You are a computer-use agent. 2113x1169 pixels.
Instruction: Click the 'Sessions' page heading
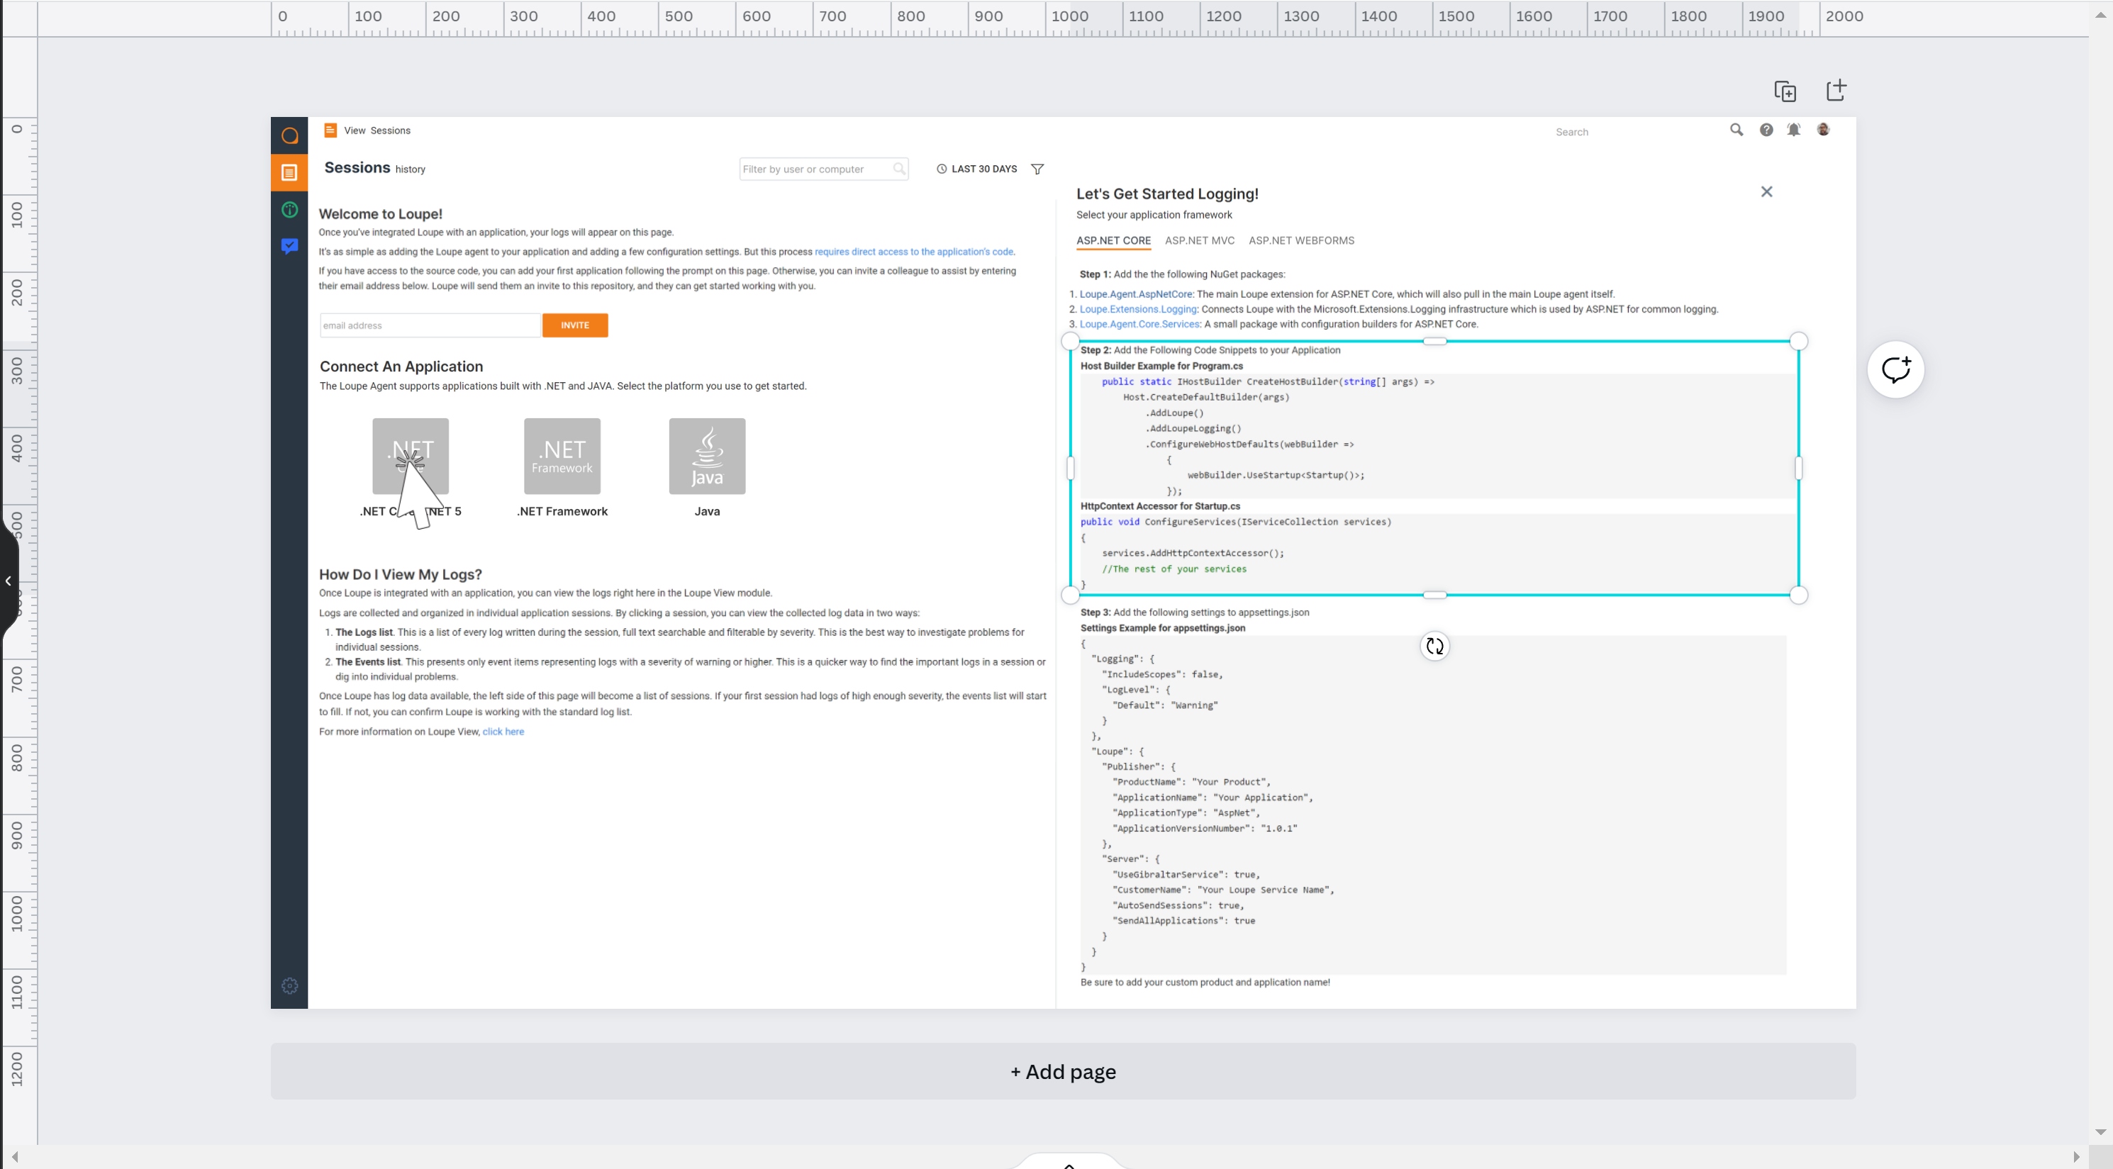coord(357,167)
